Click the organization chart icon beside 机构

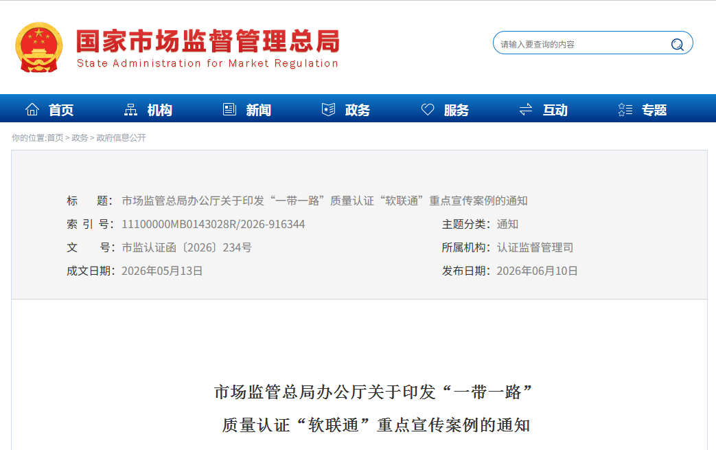130,110
